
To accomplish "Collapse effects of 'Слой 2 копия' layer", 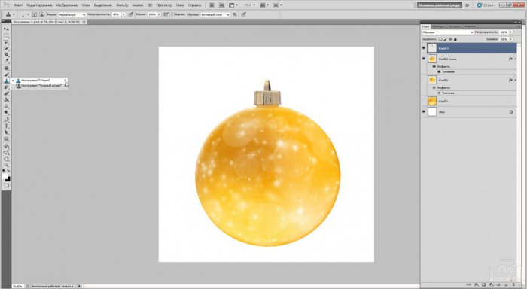I will click(x=515, y=59).
